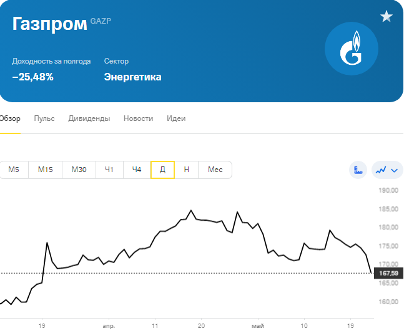
Task: Click the Gazprom flame logo
Action: click(352, 49)
